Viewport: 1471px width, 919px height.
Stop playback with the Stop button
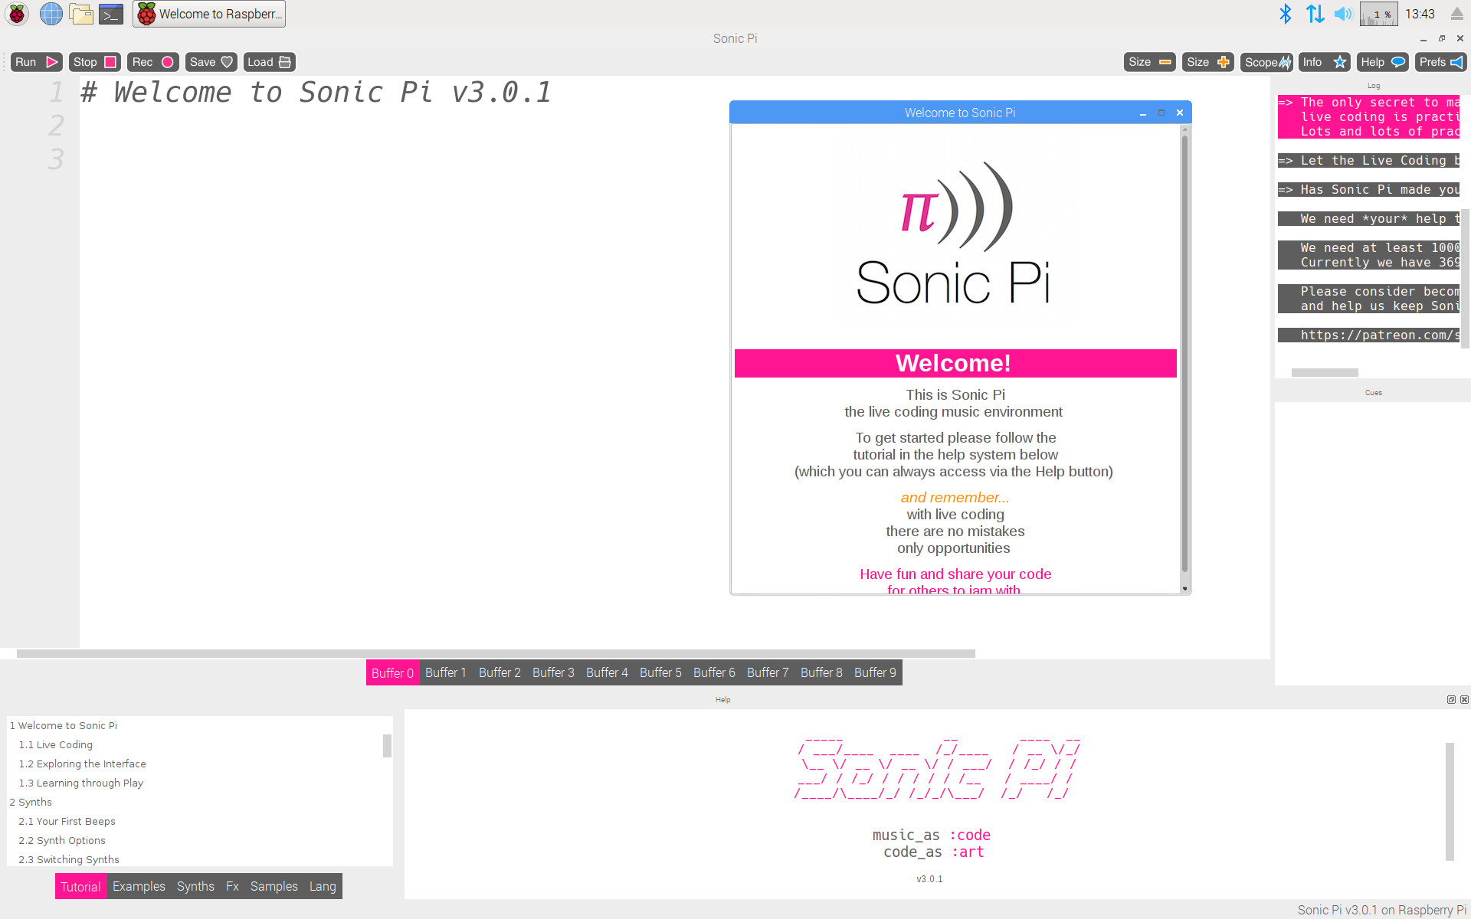click(x=94, y=62)
